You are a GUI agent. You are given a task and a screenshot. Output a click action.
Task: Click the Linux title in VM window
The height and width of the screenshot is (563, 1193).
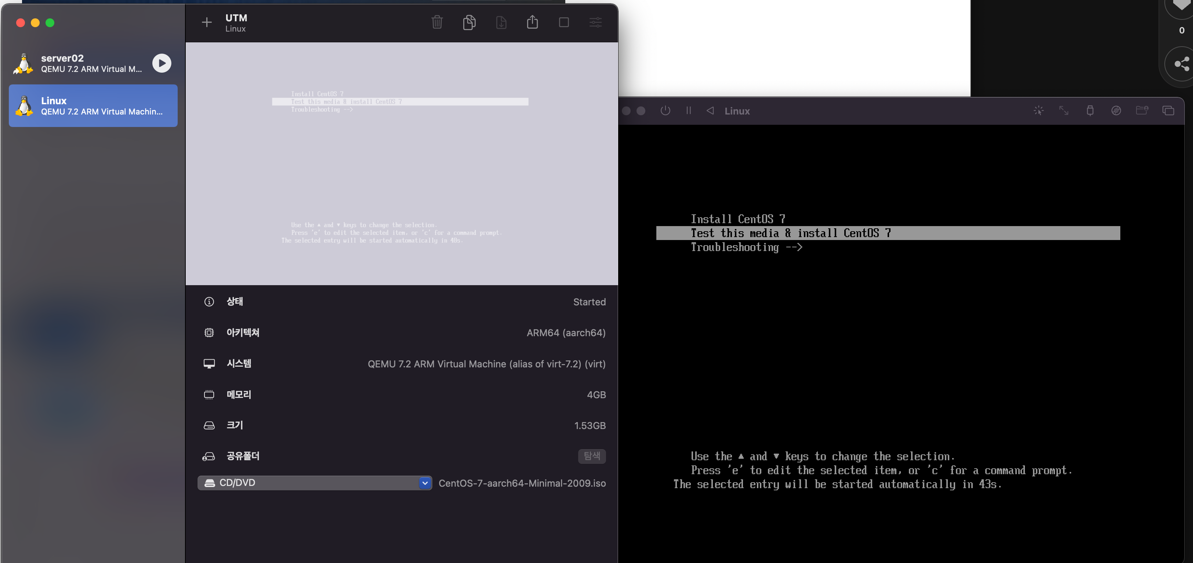[737, 111]
